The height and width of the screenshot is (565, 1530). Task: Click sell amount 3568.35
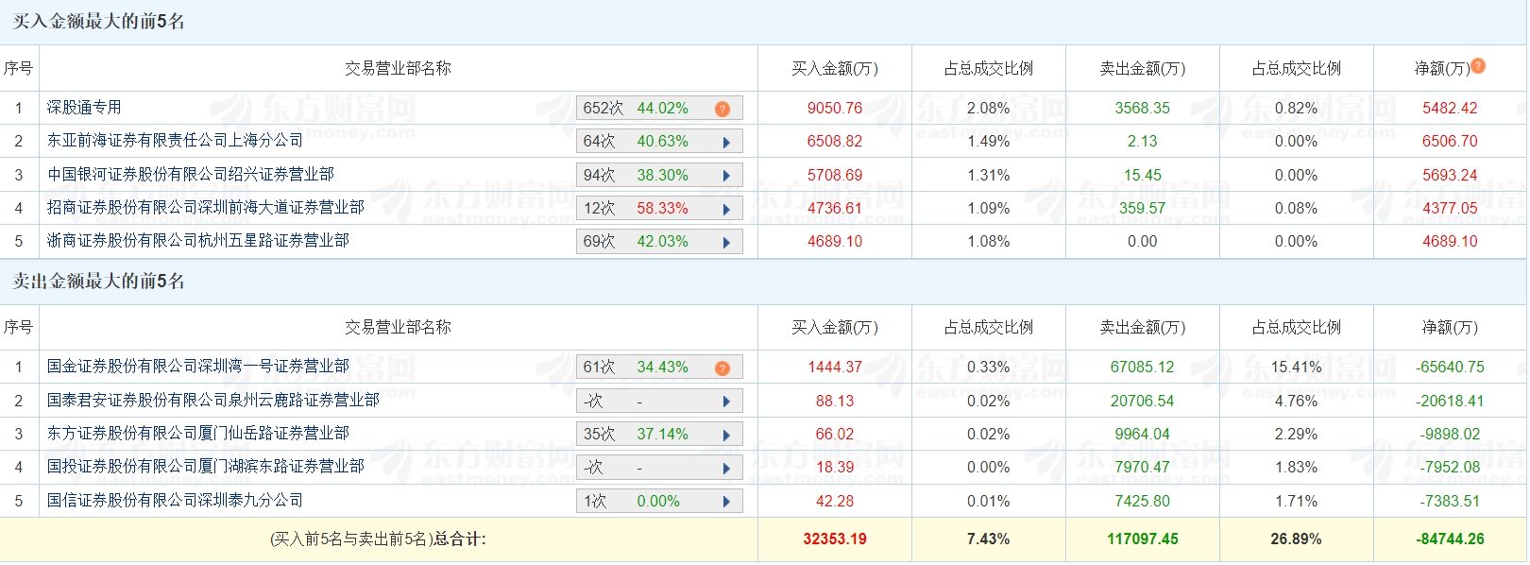(1143, 108)
